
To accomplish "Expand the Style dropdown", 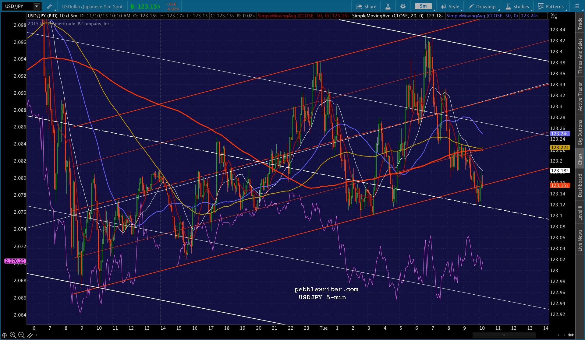I will pos(450,6).
